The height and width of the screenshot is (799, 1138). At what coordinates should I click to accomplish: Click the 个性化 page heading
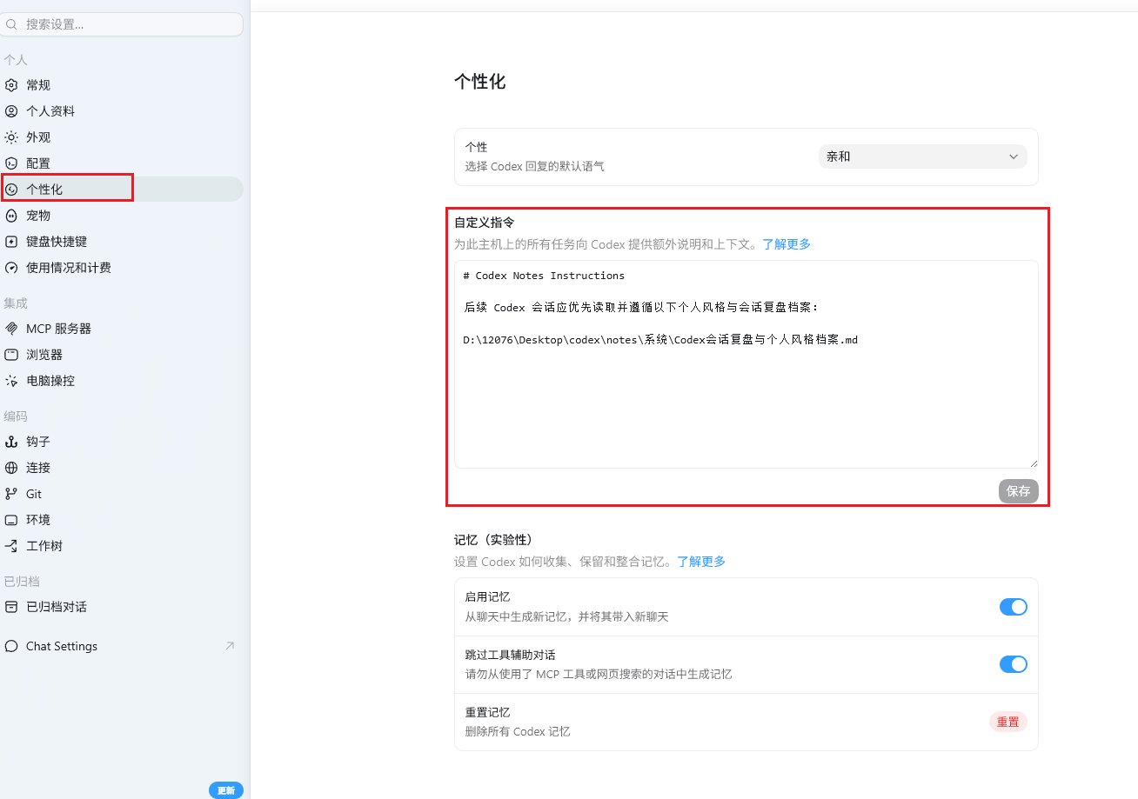pyautogui.click(x=479, y=82)
